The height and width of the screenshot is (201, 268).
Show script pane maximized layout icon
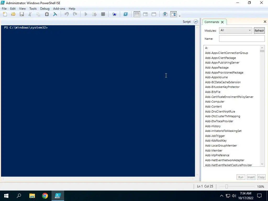click(154, 14)
